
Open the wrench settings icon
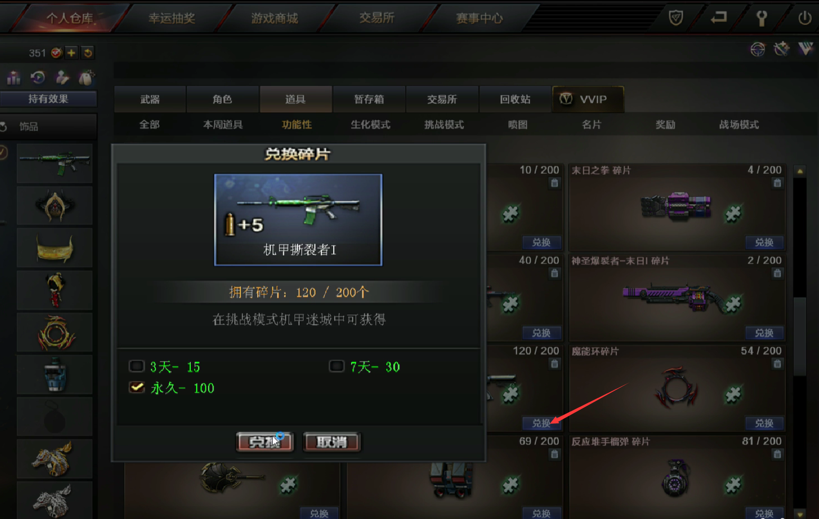click(x=761, y=18)
